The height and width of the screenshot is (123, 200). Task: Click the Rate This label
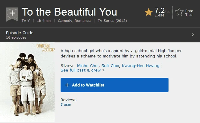[189, 13]
